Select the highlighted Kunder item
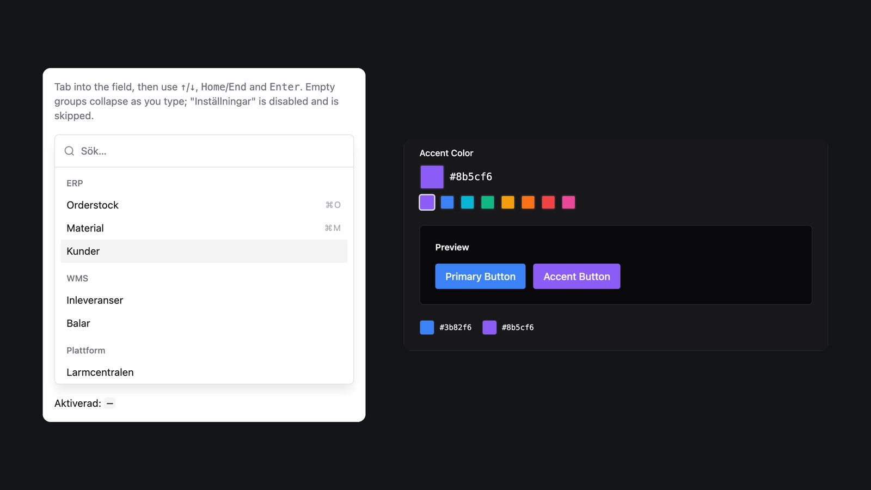 click(x=204, y=251)
